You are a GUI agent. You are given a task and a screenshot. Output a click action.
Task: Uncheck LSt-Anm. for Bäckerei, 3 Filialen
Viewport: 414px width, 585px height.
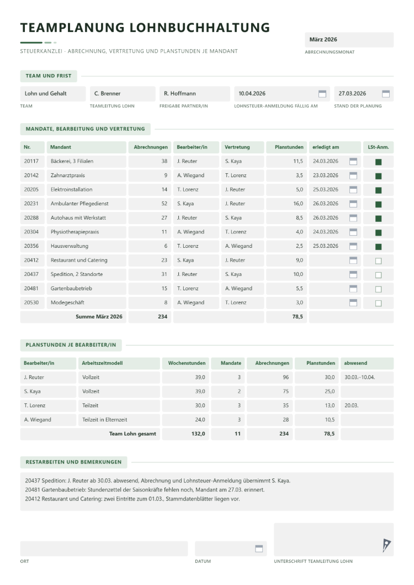tap(379, 162)
